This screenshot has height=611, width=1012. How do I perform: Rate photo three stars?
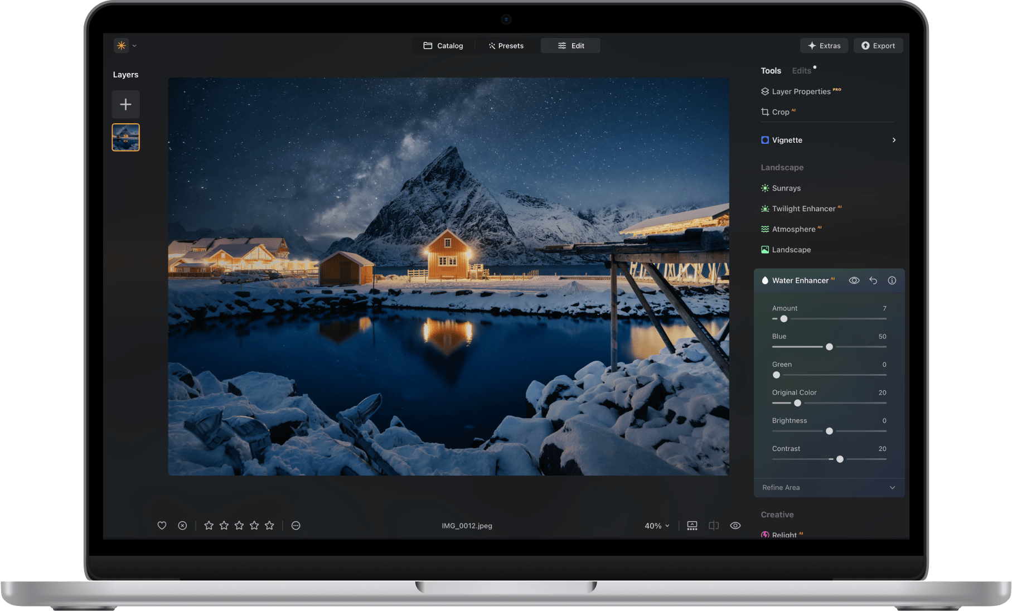tap(239, 525)
